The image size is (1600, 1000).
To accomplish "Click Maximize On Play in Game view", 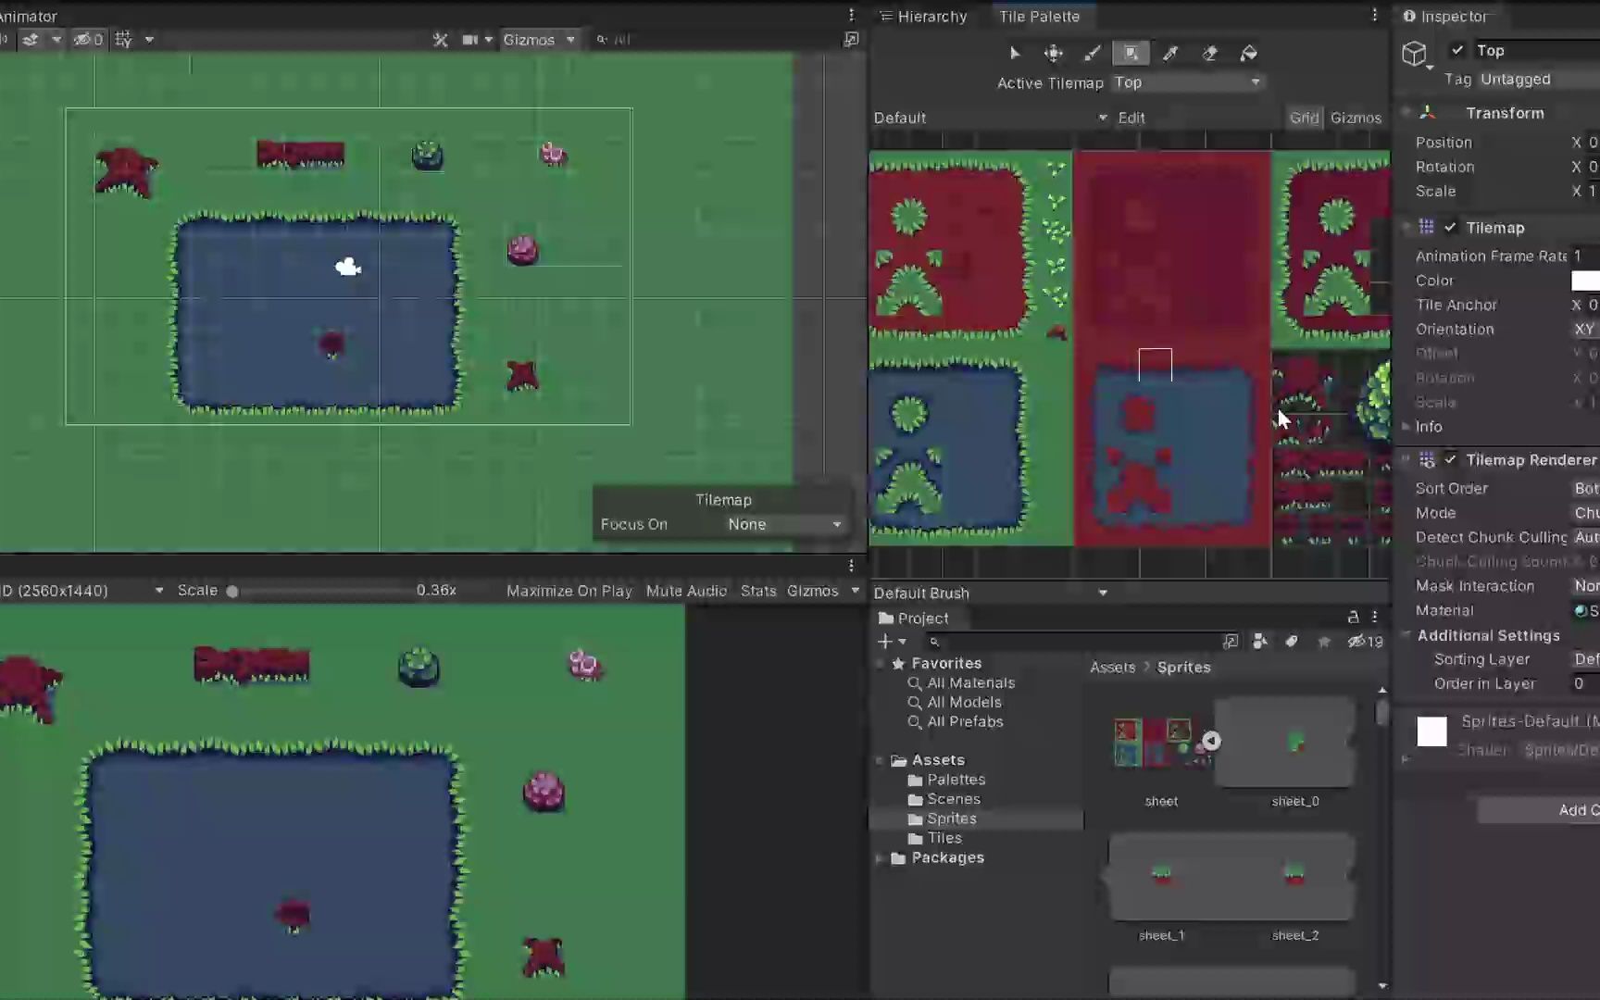I will 569,590.
